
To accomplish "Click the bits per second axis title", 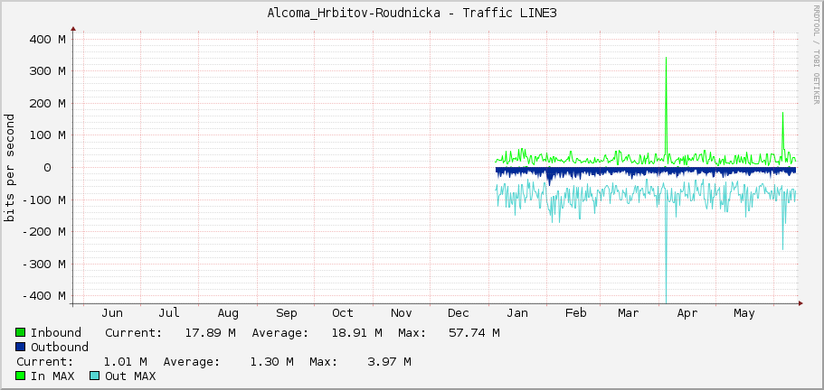I will tap(9, 167).
